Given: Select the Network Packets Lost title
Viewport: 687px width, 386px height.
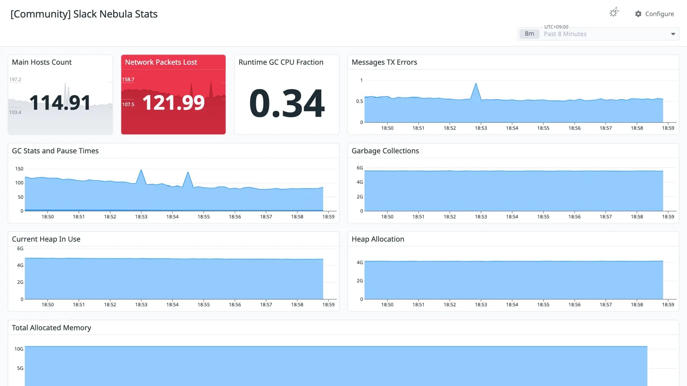Looking at the screenshot, I should pos(161,62).
